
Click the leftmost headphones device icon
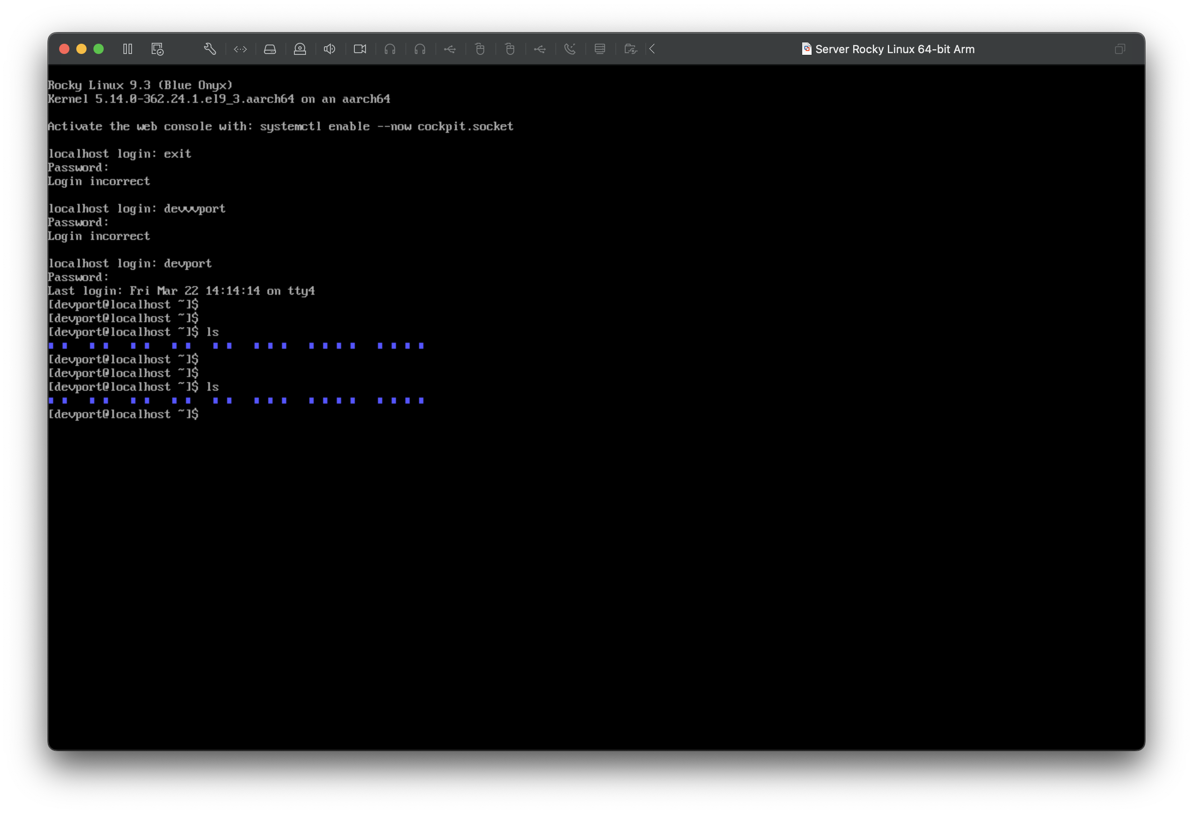tap(390, 49)
